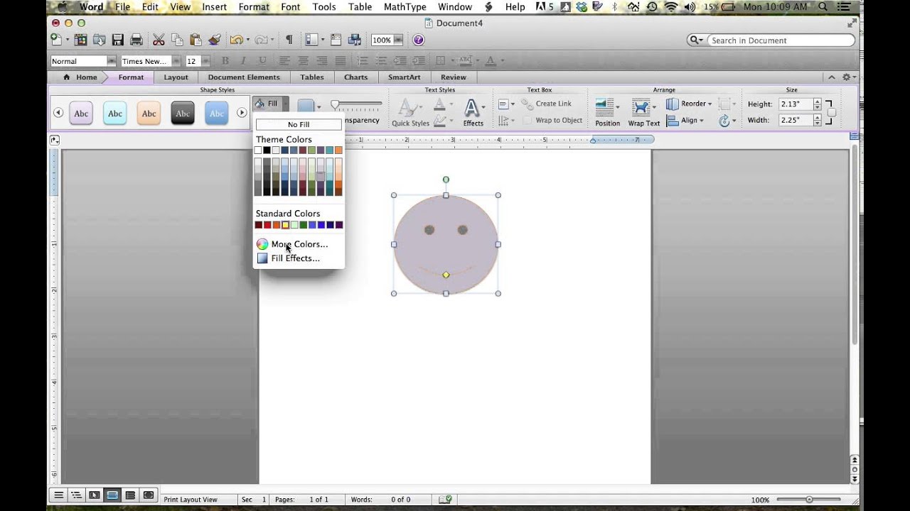Screen dimensions: 910x511
Task: Click the Copy icon in toolbar
Action: (177, 40)
